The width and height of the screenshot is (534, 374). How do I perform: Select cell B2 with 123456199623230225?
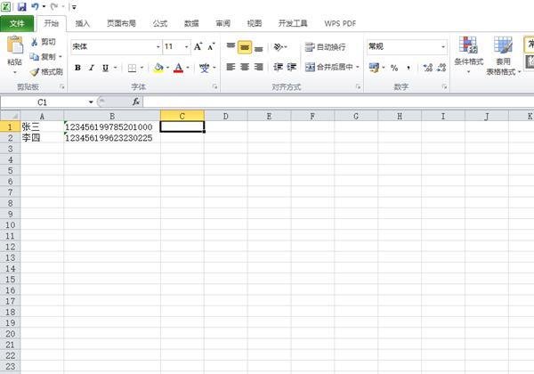click(112, 138)
